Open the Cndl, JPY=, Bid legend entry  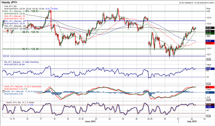pos(10,6)
